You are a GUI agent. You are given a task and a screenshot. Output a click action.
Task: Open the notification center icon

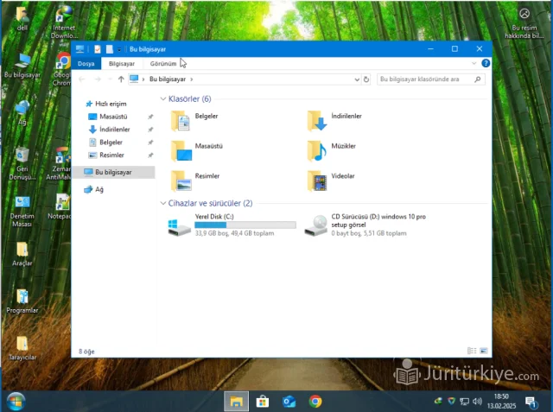point(531,402)
